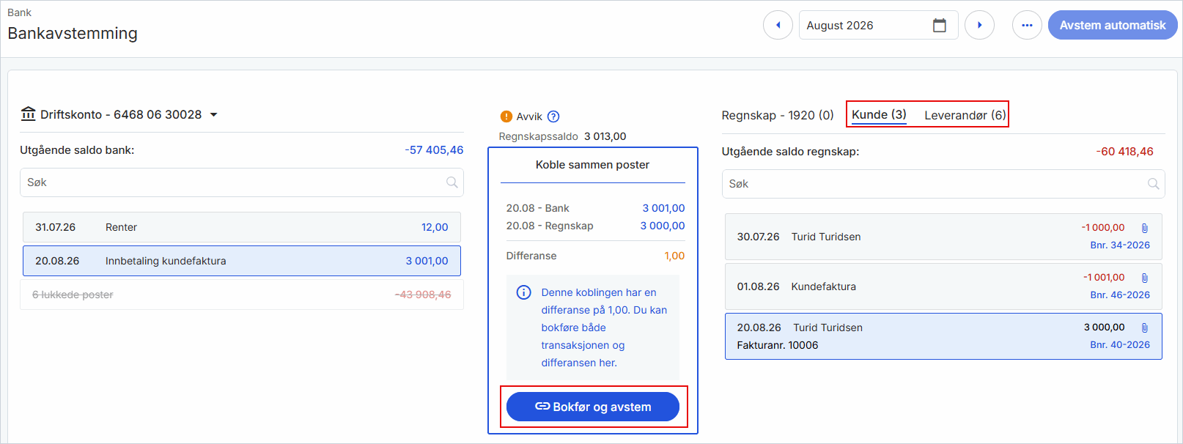Click the orange Avvik warning icon

(x=506, y=116)
